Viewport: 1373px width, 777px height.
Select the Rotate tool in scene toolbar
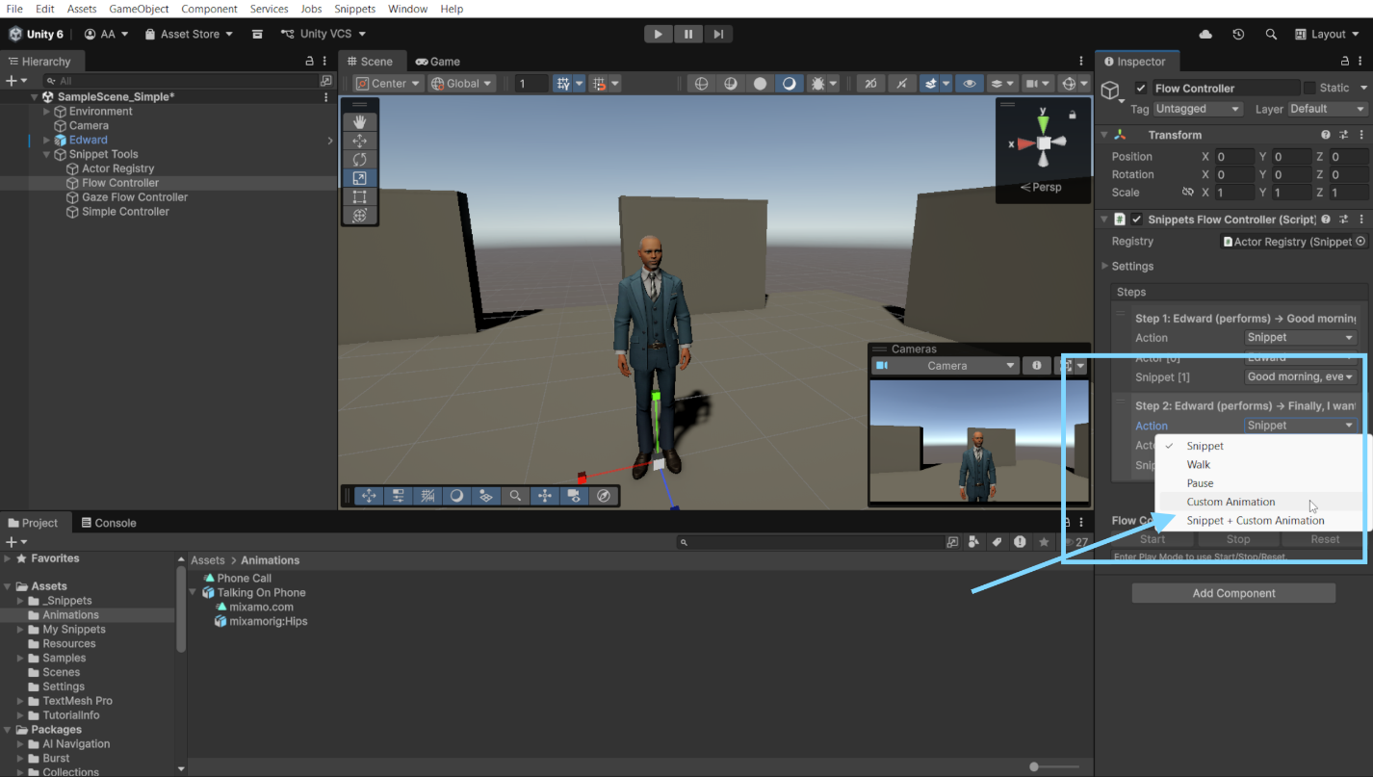tap(359, 159)
